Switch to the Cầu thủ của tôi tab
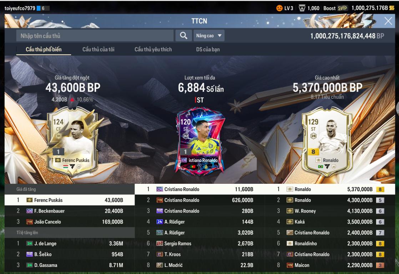 pyautogui.click(x=99, y=49)
